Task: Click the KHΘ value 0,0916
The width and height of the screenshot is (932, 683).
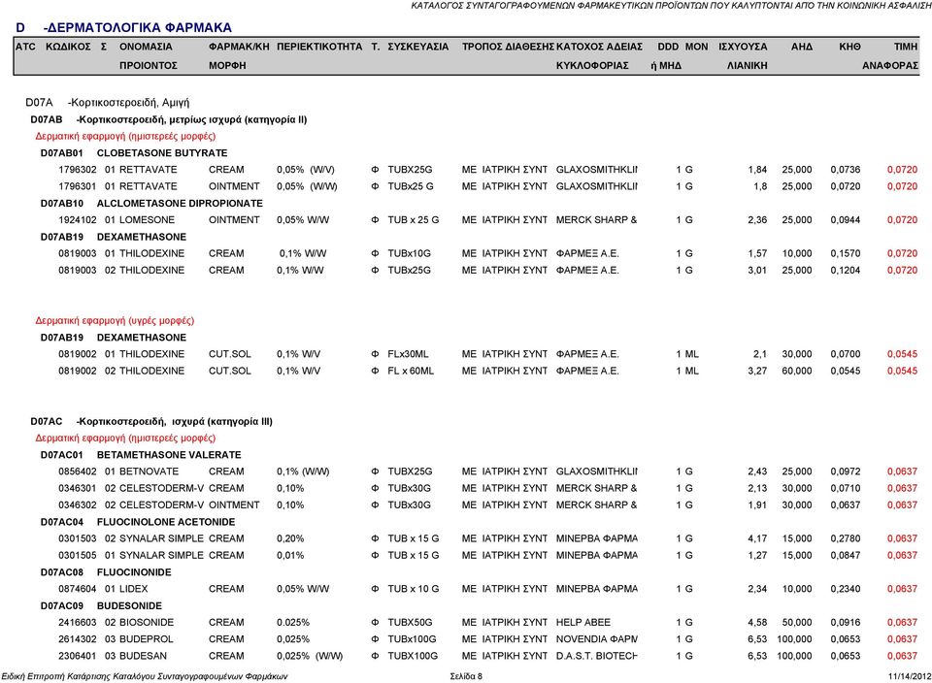Action: 846,623
